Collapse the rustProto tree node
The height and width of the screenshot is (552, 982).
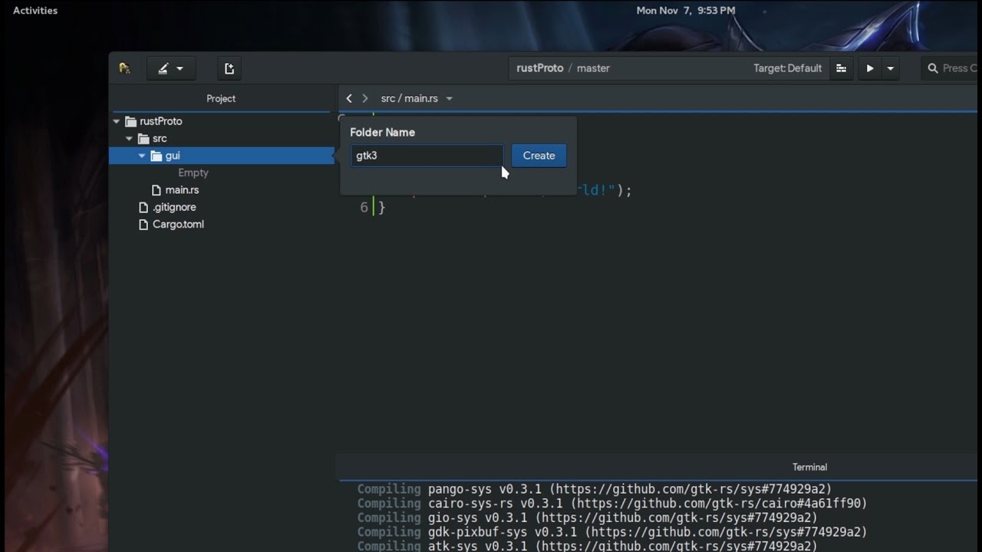117,121
